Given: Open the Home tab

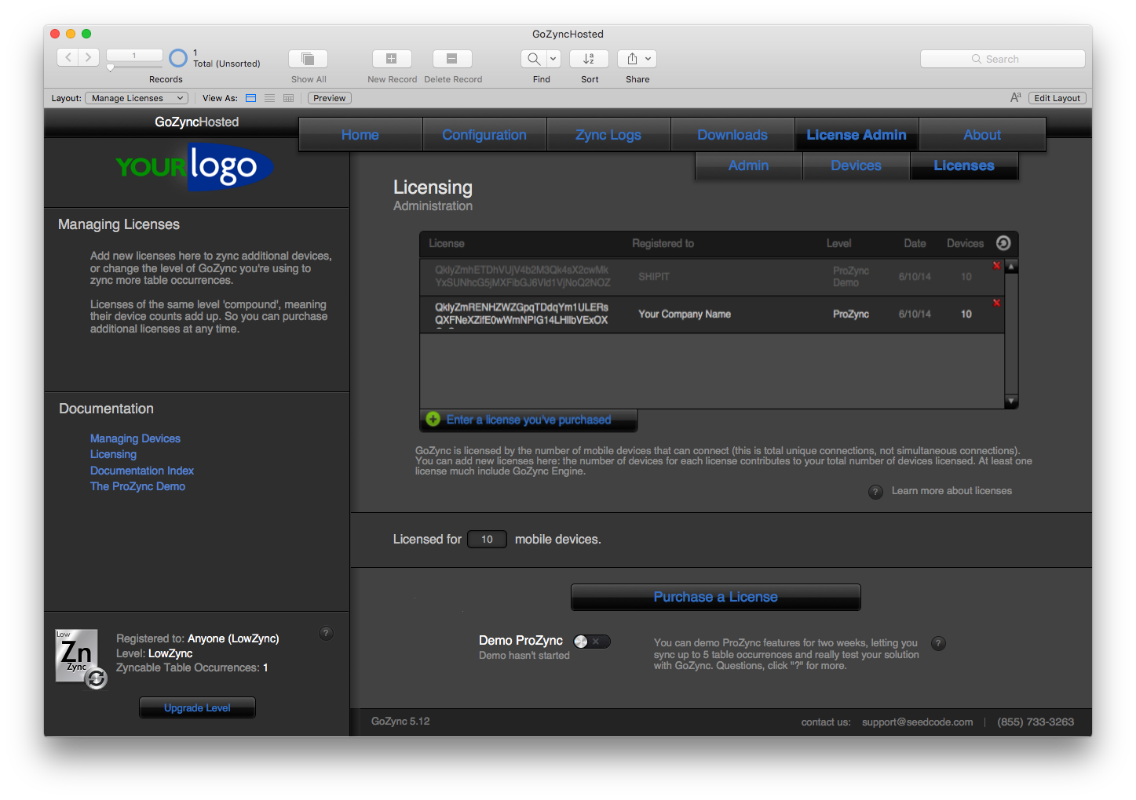Looking at the screenshot, I should click(x=360, y=135).
